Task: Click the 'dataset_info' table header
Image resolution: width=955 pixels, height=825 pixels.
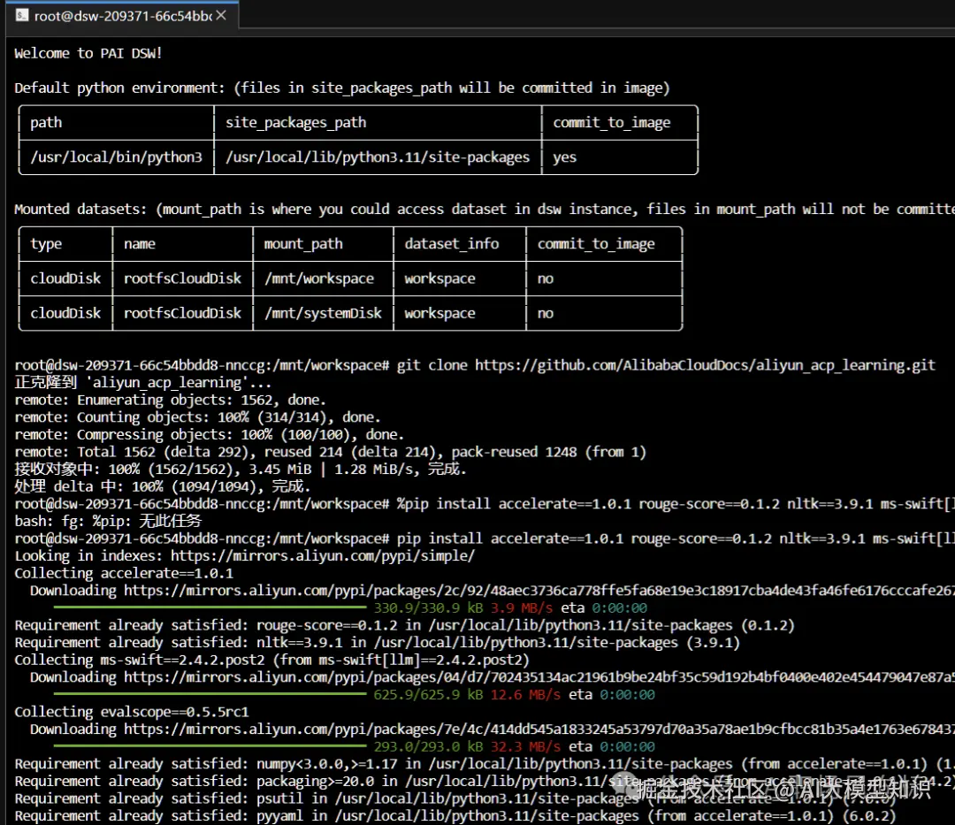Action: [451, 243]
